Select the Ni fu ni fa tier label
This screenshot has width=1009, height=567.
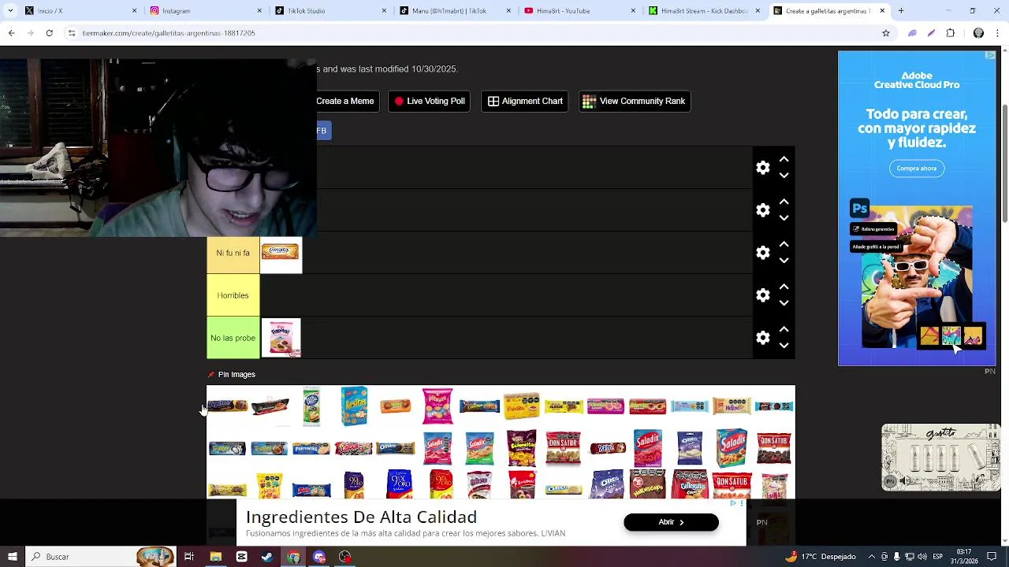pyautogui.click(x=233, y=253)
